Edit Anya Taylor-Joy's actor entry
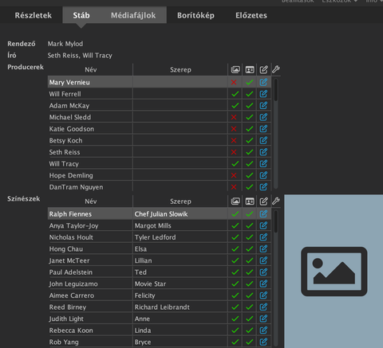The width and height of the screenshot is (383, 348). click(x=263, y=225)
